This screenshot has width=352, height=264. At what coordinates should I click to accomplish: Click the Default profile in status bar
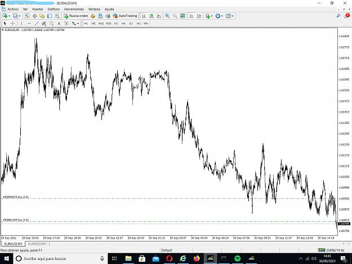click(x=167, y=250)
